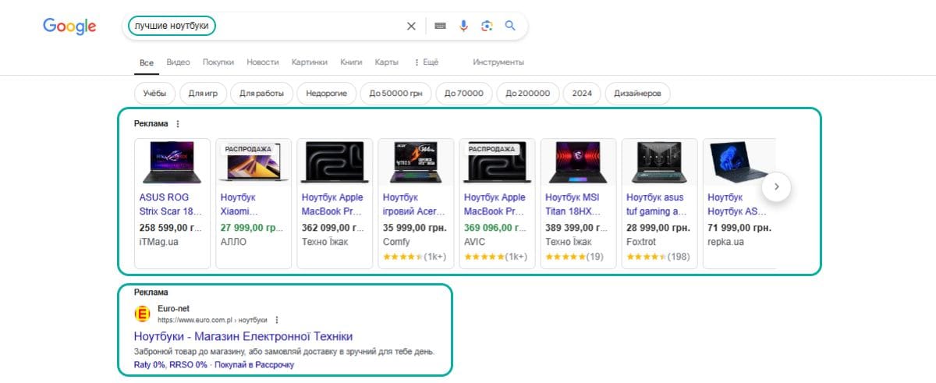Open Google Lens image search icon
Screen dimensions: 936x383
click(x=487, y=26)
